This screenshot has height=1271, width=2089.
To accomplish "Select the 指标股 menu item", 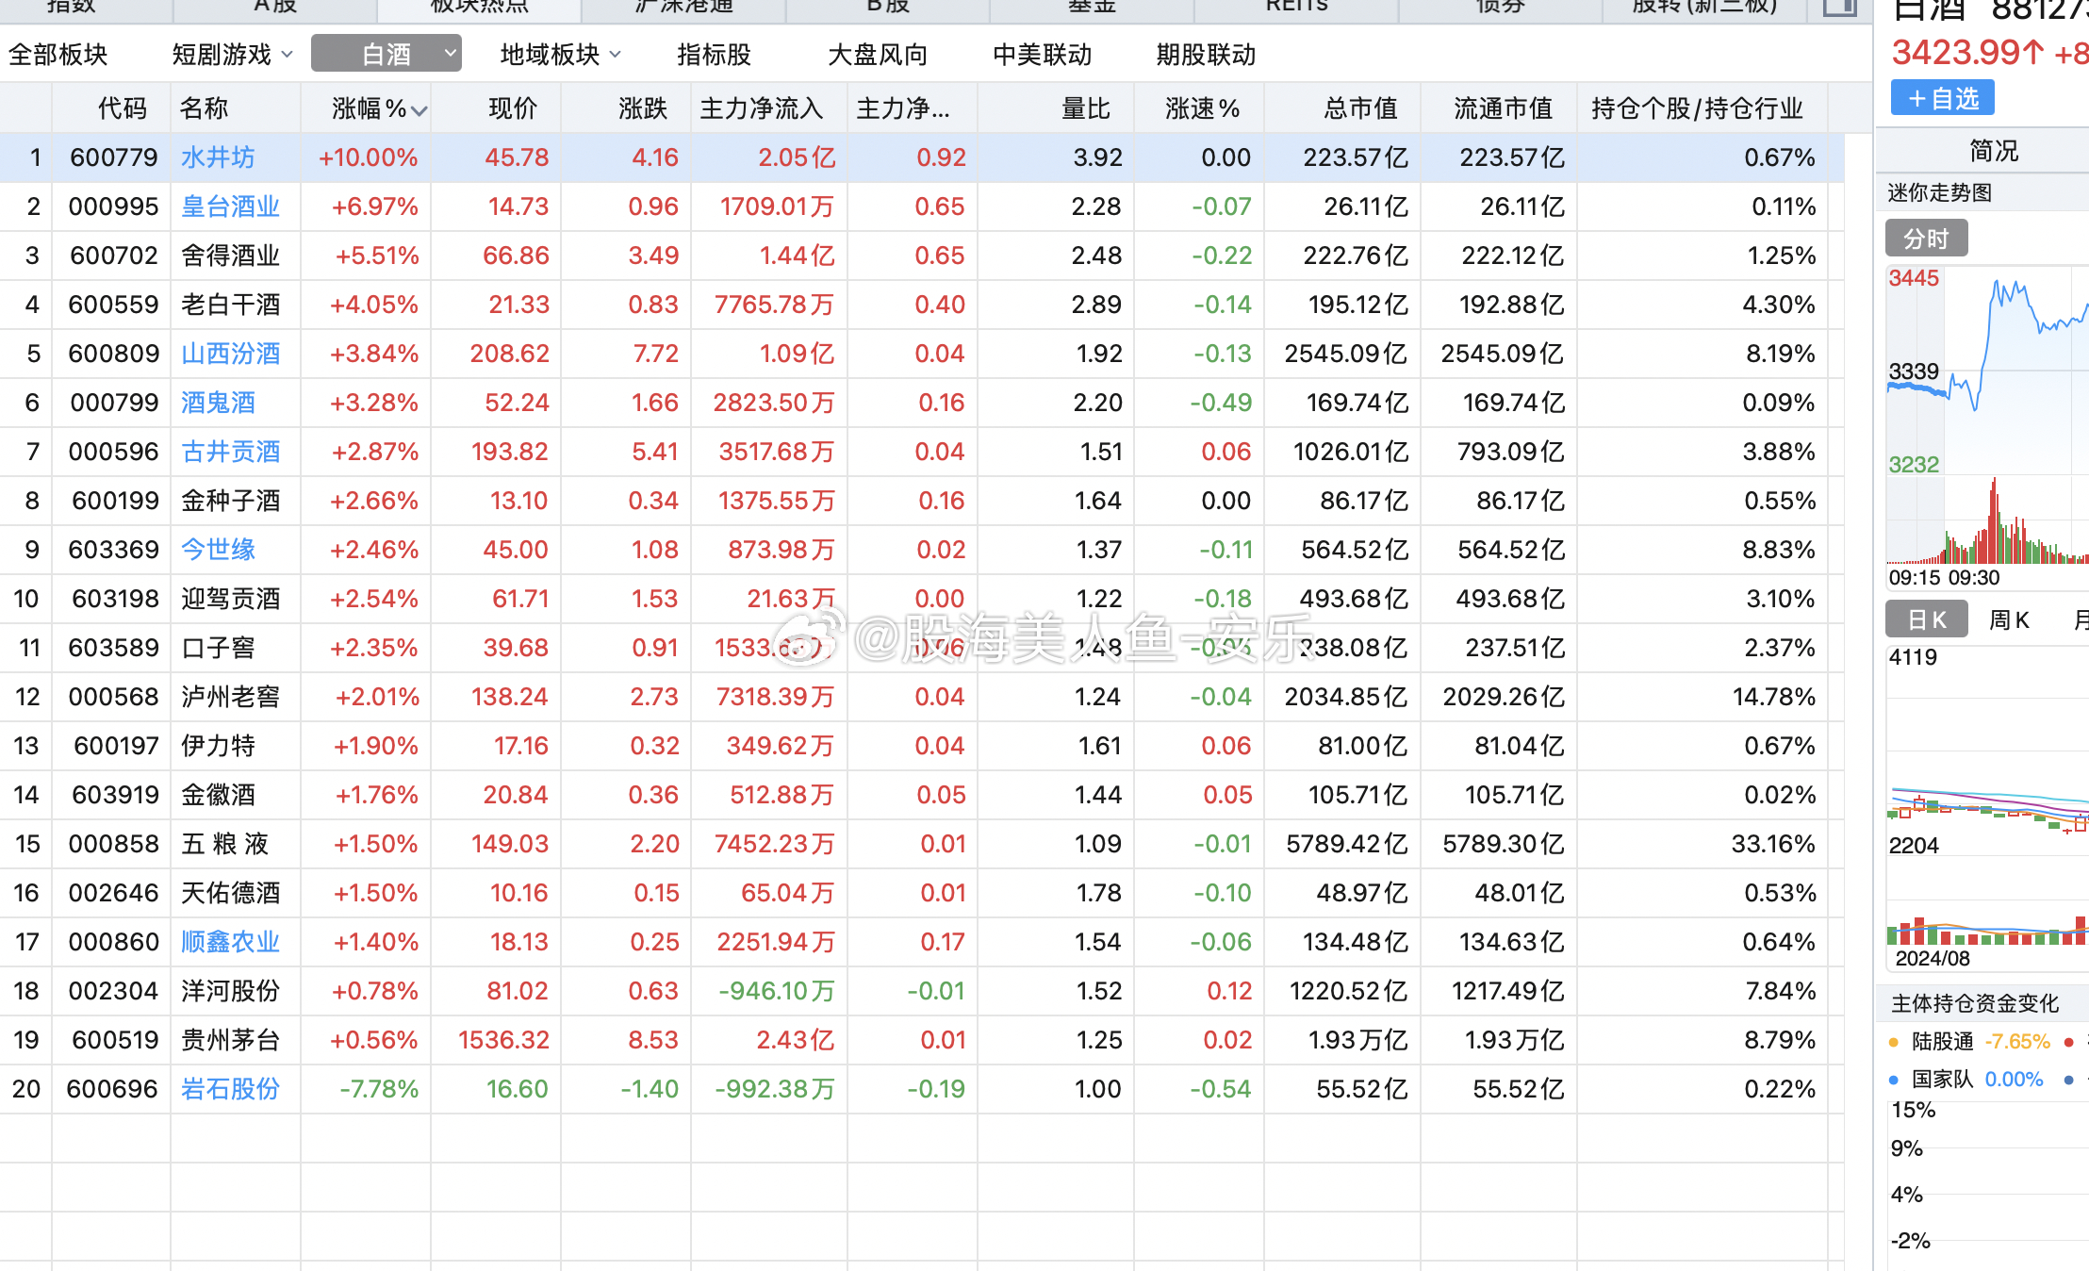I will pyautogui.click(x=714, y=54).
